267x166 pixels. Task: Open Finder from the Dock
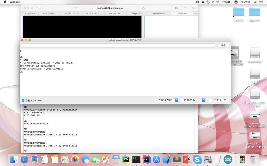point(14,160)
